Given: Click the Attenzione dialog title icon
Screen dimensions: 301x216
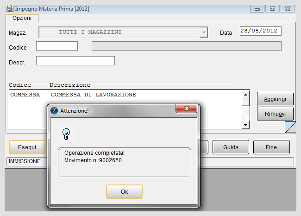Looking at the screenshot, I should click(x=54, y=111).
